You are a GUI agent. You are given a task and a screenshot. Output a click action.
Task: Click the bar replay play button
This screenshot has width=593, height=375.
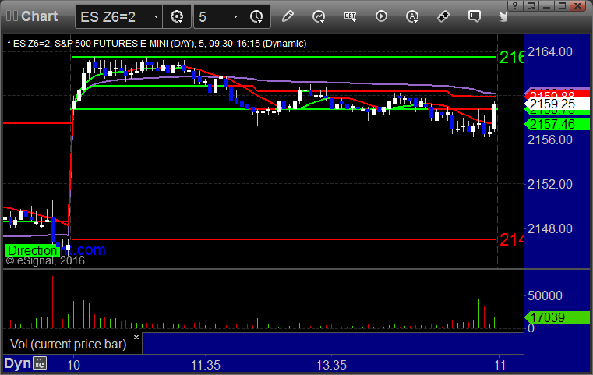coord(381,16)
